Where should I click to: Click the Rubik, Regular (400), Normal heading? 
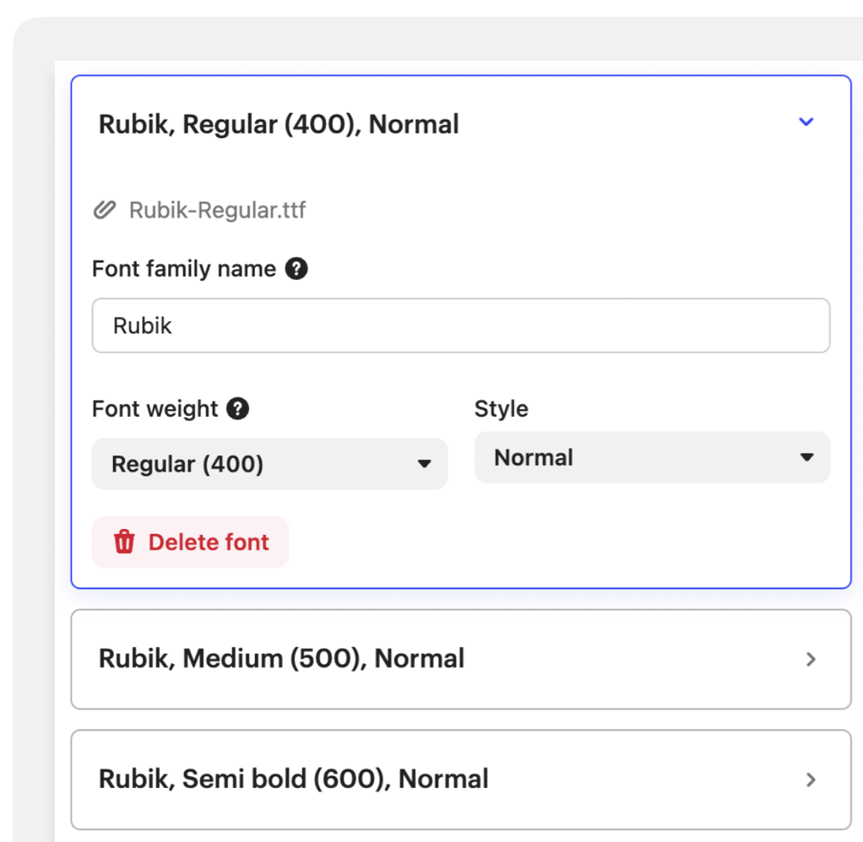point(279,124)
